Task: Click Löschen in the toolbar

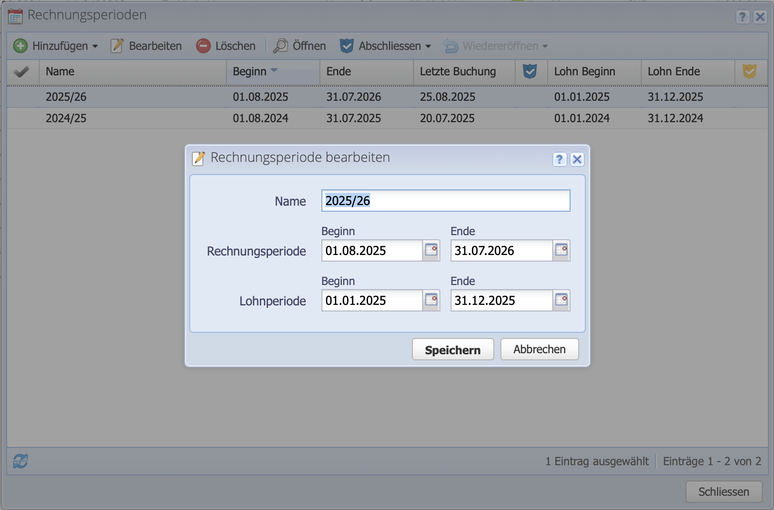Action: coord(226,46)
